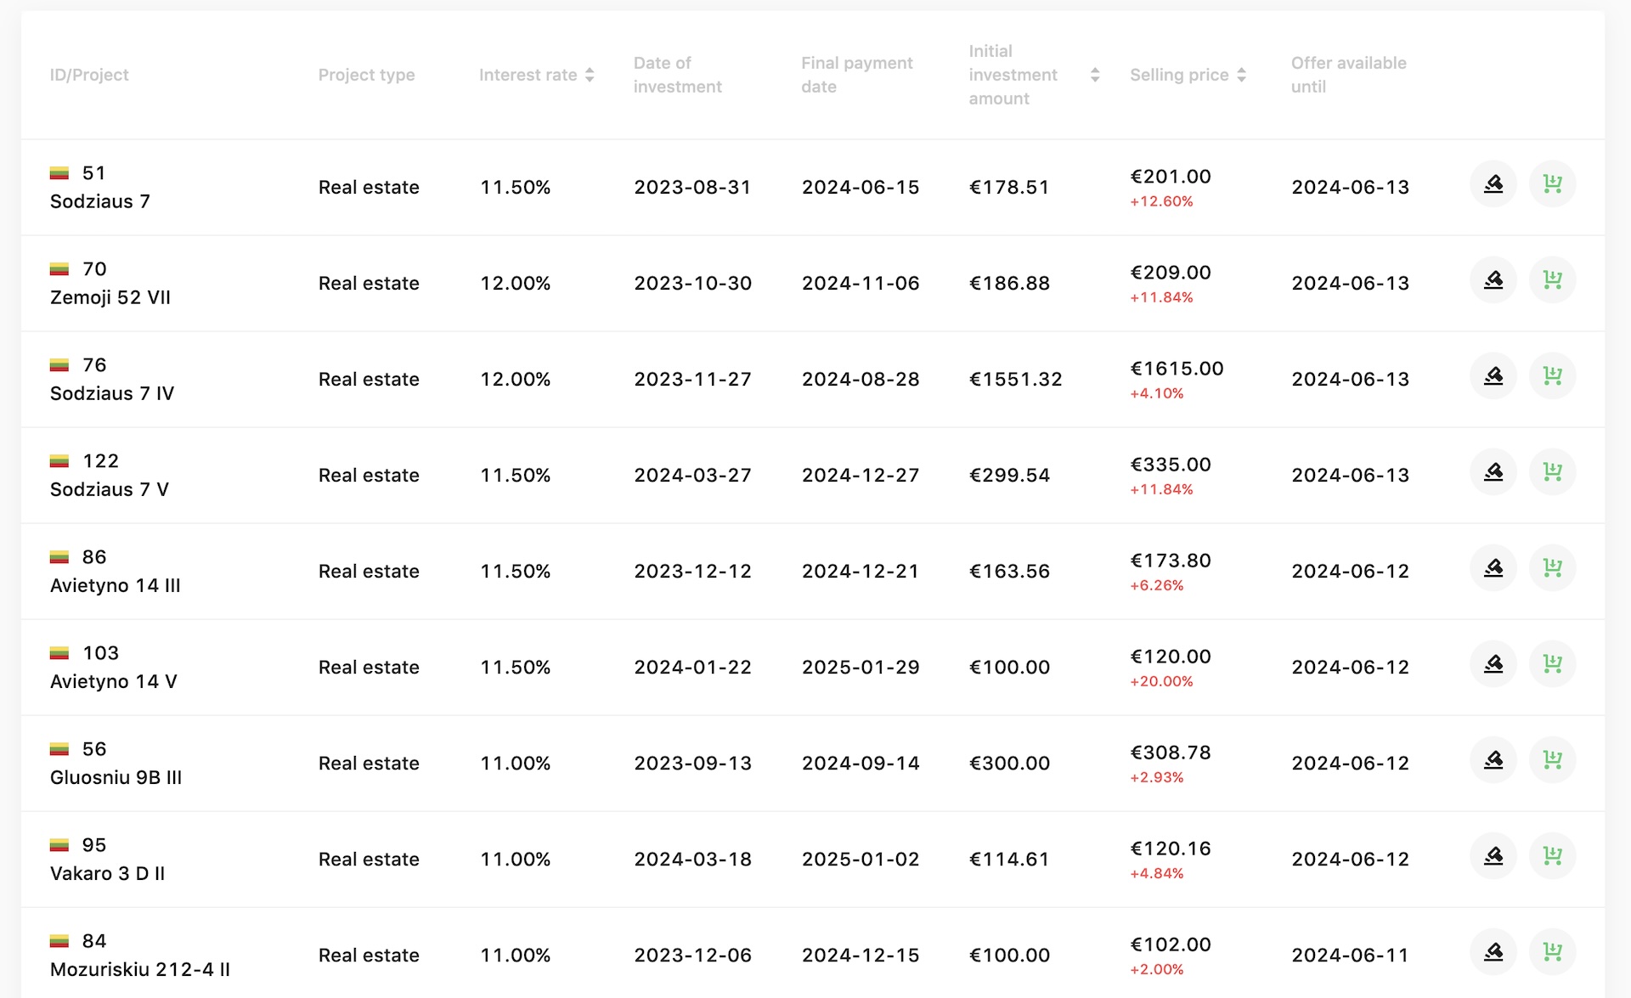The image size is (1631, 998).
Task: Open Zemoji 52 VII project link
Action: point(110,298)
